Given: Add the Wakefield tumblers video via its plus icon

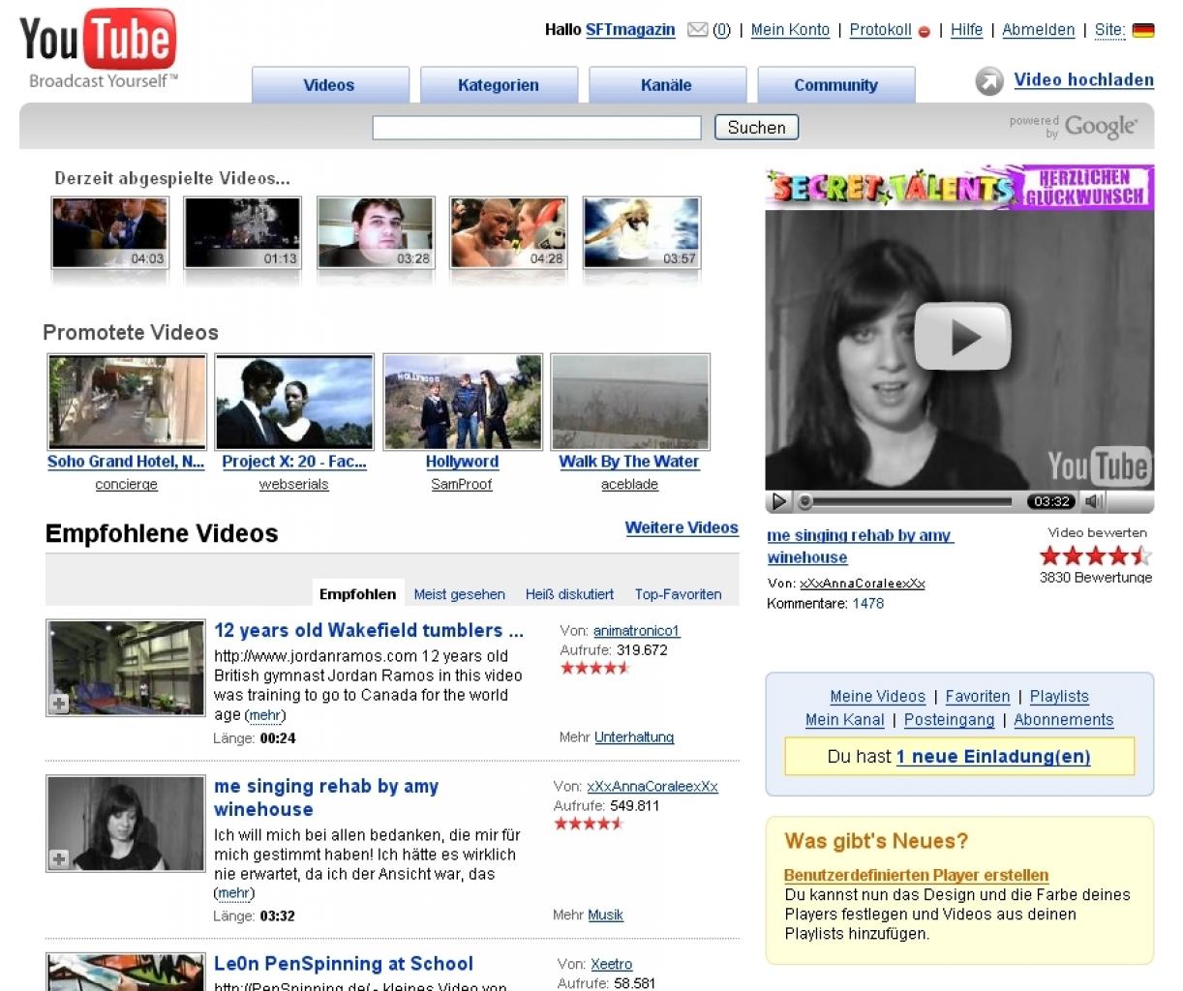Looking at the screenshot, I should point(60,704).
